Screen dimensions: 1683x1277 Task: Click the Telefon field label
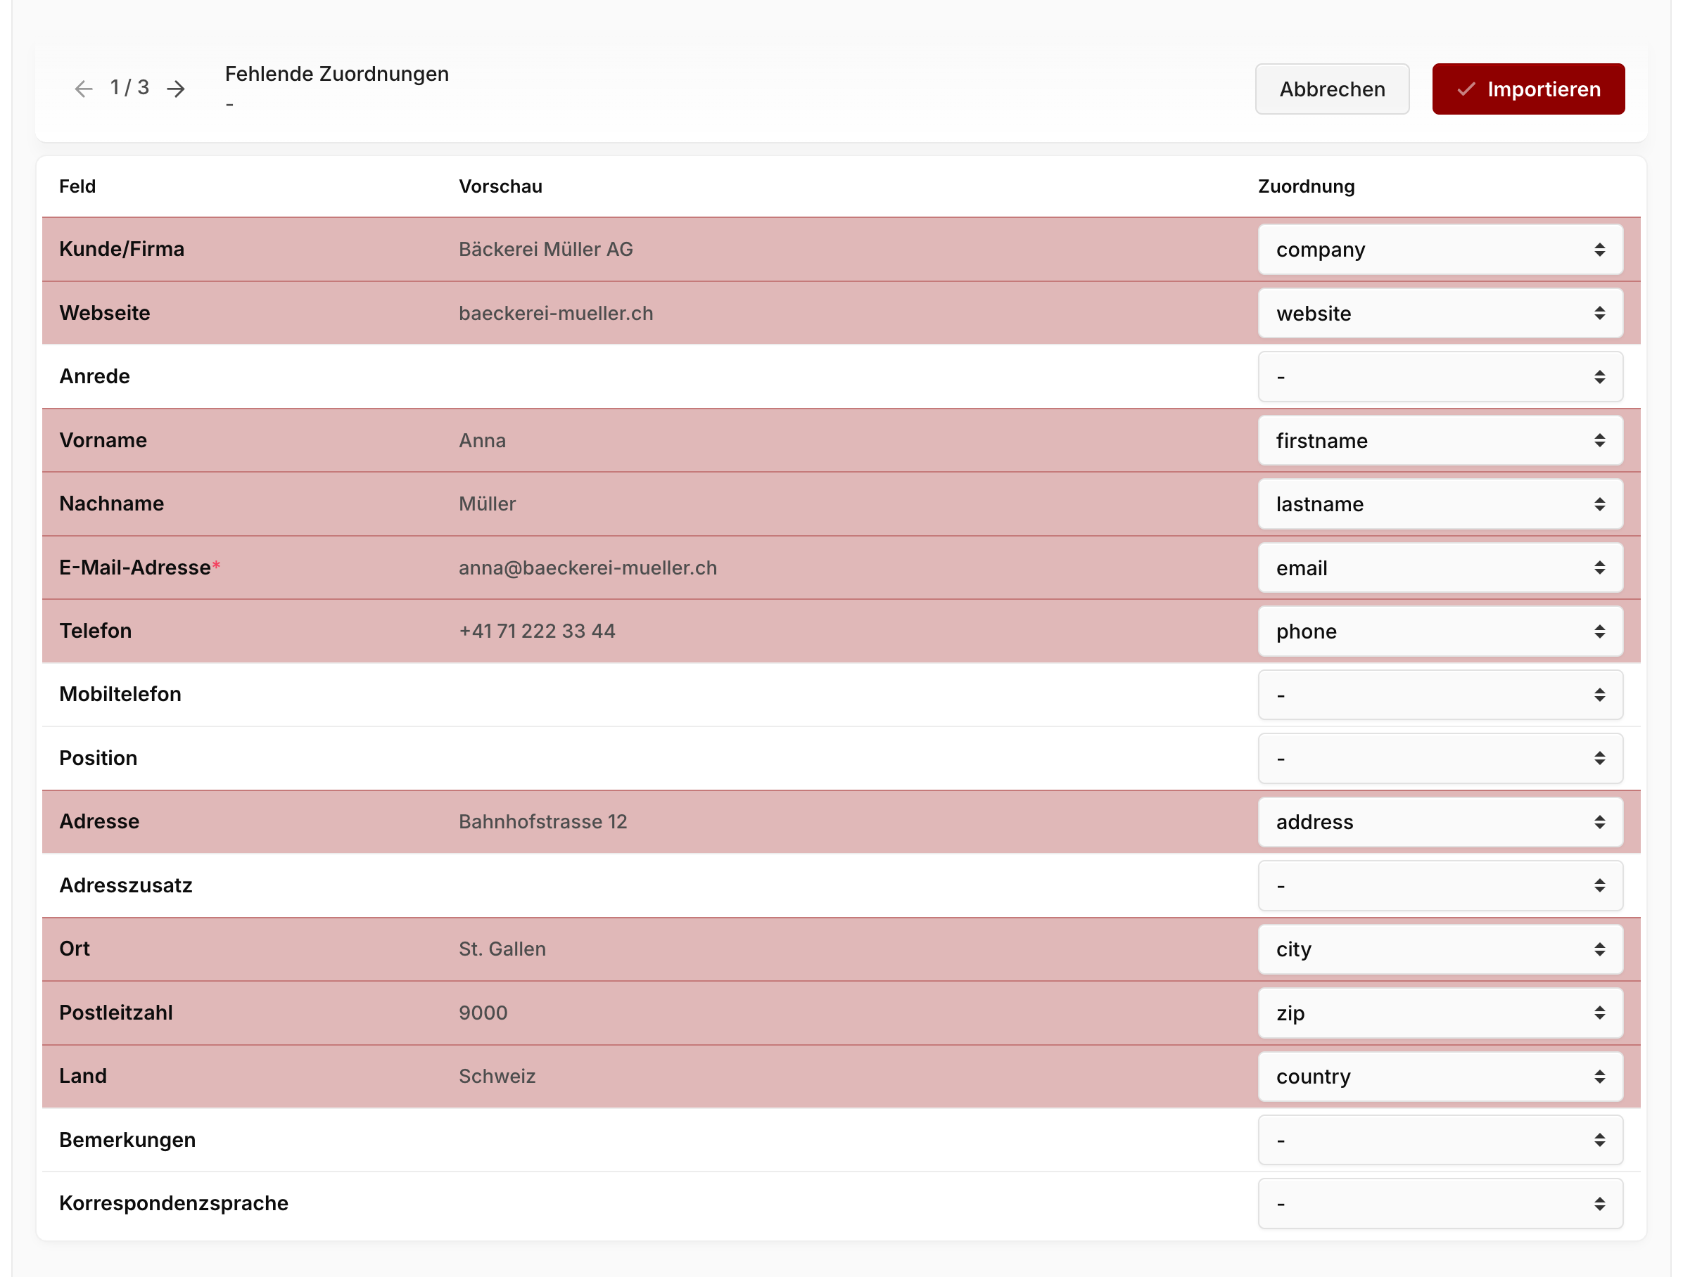tap(95, 631)
